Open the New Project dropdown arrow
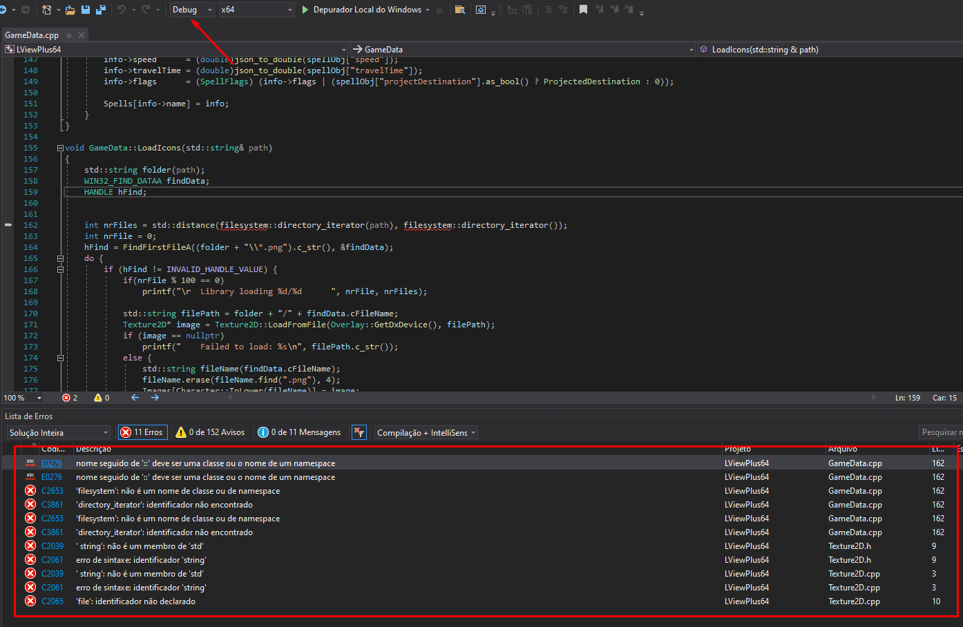Screen dimensions: 963x627 point(58,10)
